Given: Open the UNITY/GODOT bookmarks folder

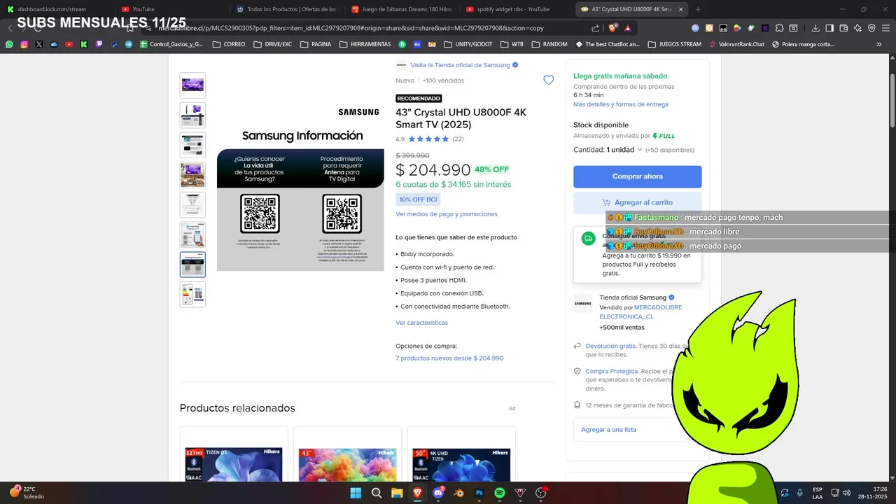Looking at the screenshot, I should (x=467, y=44).
